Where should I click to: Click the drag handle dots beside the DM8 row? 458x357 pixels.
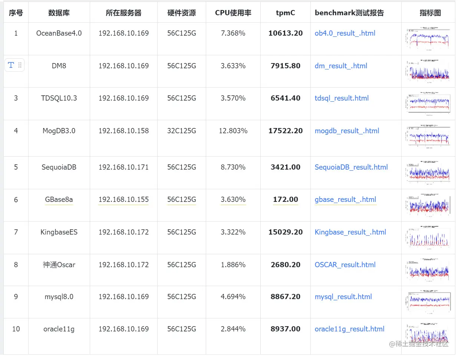(x=20, y=65)
